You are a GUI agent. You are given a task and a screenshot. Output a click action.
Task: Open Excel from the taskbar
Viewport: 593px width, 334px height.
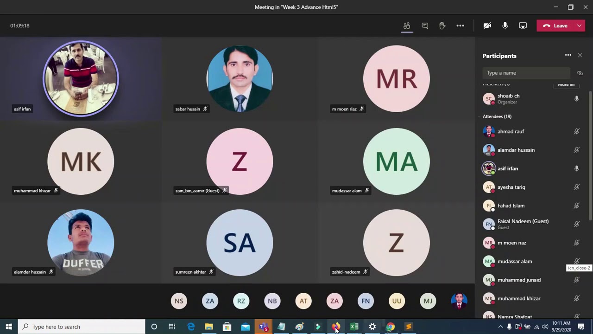tap(354, 327)
